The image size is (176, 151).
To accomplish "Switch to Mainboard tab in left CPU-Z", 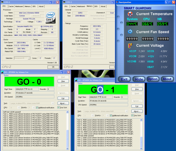I will pyautogui.click(x=19, y=7).
